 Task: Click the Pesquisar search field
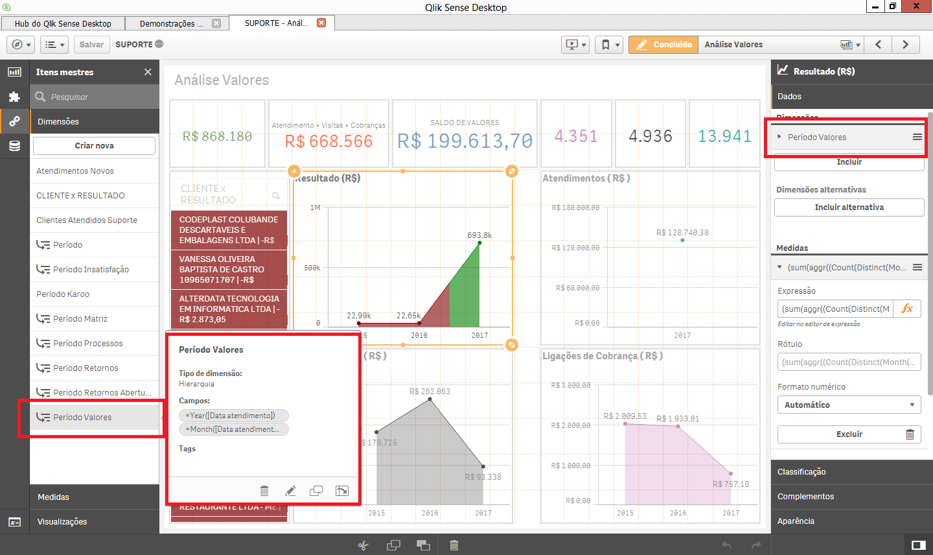tap(95, 97)
